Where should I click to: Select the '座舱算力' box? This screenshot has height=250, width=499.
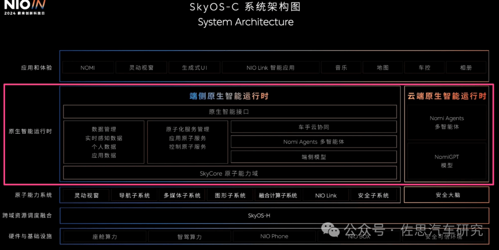105,237
